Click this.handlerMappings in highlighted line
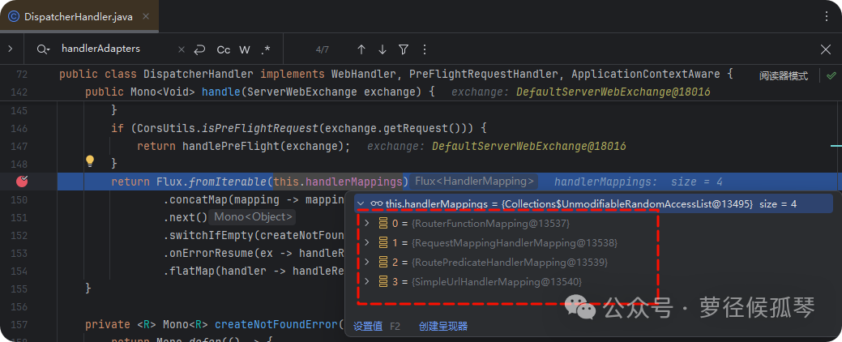Image resolution: width=842 pixels, height=342 pixels. point(338,182)
